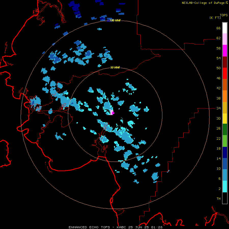The image size is (229, 229).
Task: Click the dark red 50-54 legend swatch
Action: click(225, 62)
